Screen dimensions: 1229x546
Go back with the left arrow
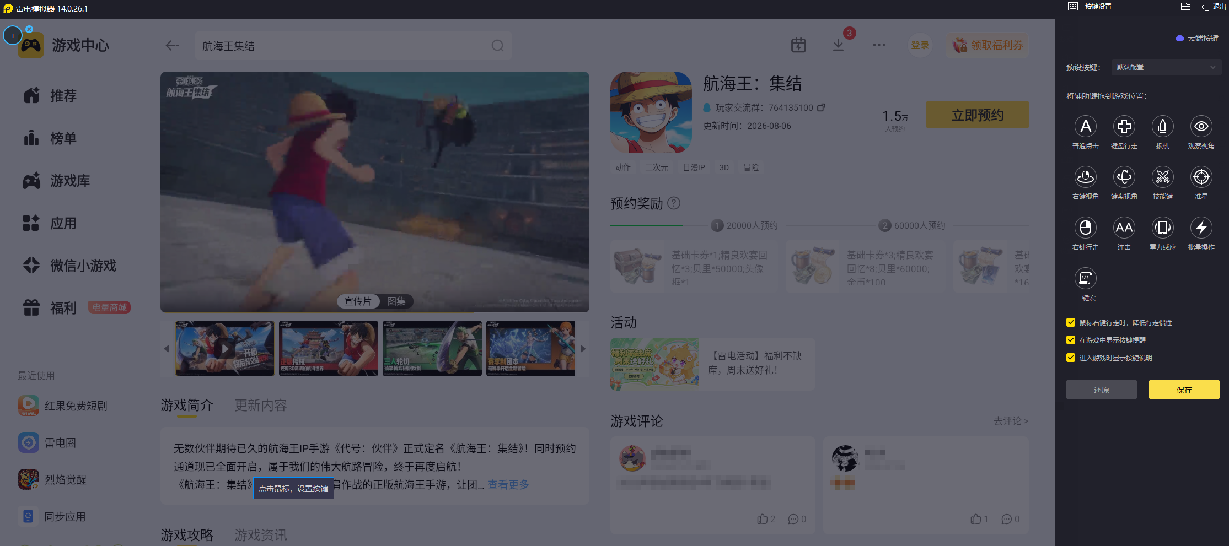(x=172, y=46)
